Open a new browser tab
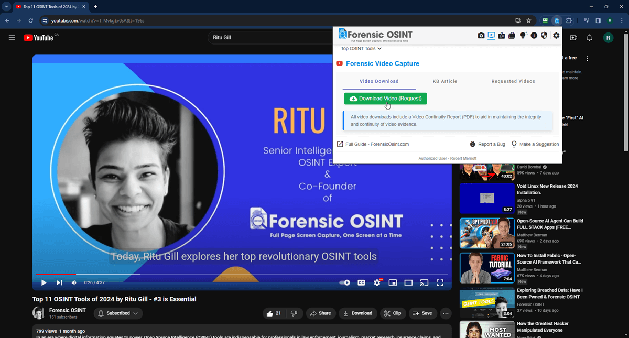 tap(95, 7)
